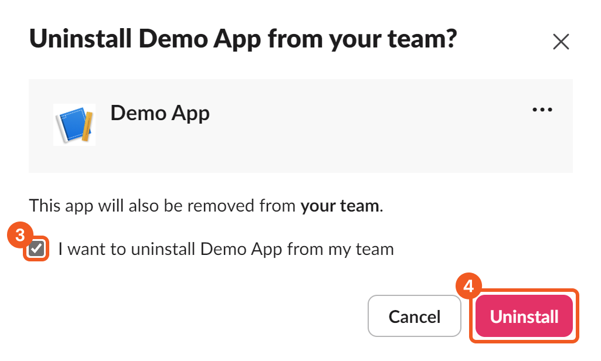601x361 pixels.
Task: Select the Demo App name in the card
Action: 159,113
